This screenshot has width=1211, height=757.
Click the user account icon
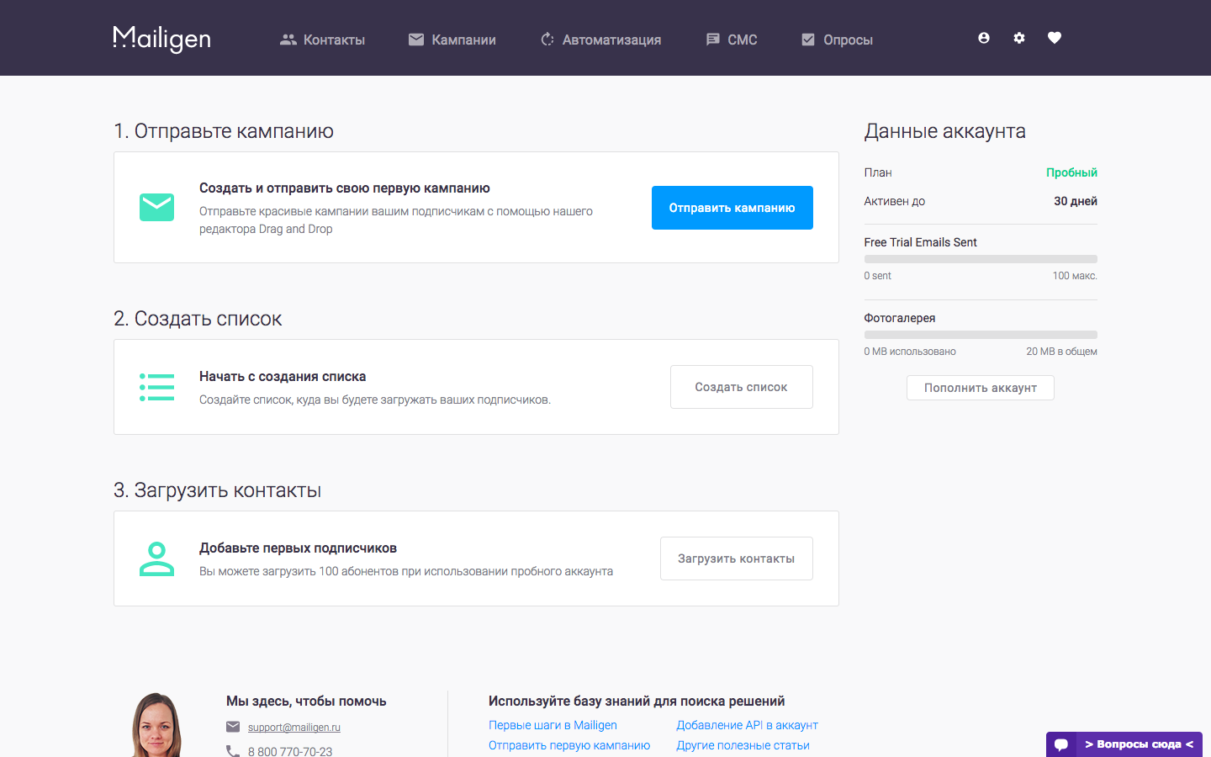point(983,38)
